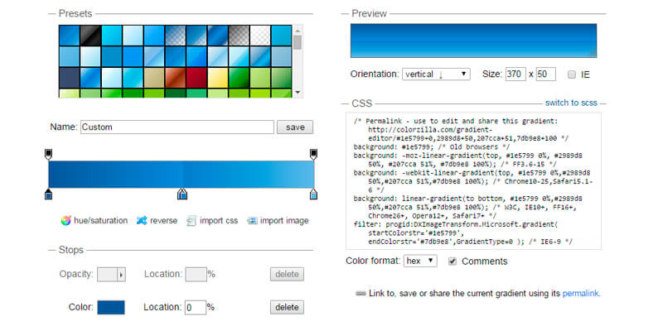Click the chain link icon beside permalink text
The width and height of the screenshot is (663, 331).
(361, 294)
